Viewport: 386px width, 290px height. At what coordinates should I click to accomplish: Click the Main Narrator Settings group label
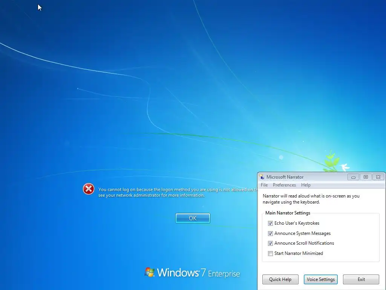tap(288, 213)
